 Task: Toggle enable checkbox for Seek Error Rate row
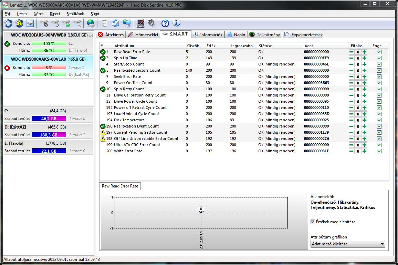point(379,77)
